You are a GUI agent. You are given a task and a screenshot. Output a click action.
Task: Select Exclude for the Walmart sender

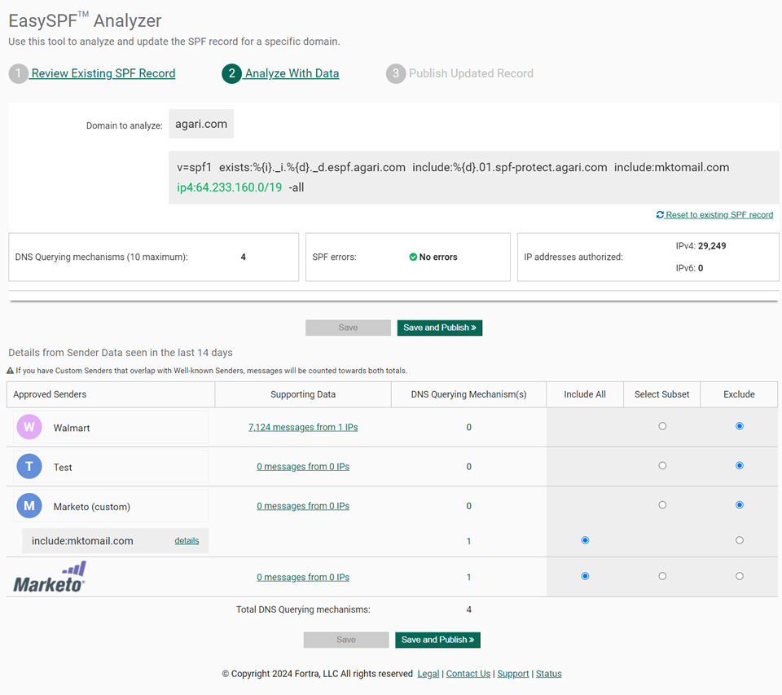click(x=739, y=425)
